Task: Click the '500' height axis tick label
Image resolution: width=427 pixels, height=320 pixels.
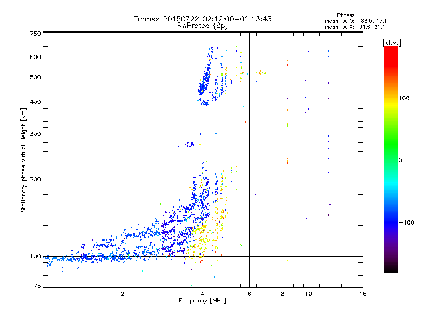Action: click(36, 77)
